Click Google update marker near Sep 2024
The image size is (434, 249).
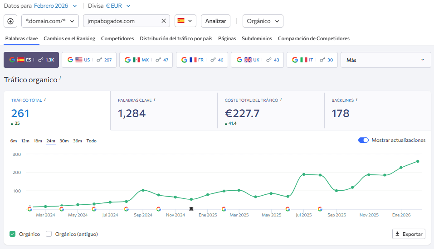(x=158, y=209)
